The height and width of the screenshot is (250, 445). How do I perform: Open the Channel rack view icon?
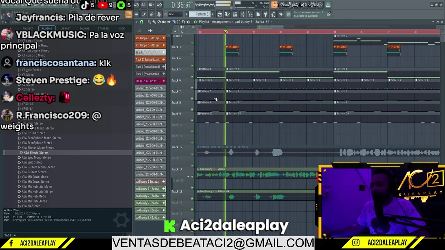pyautogui.click(x=235, y=14)
